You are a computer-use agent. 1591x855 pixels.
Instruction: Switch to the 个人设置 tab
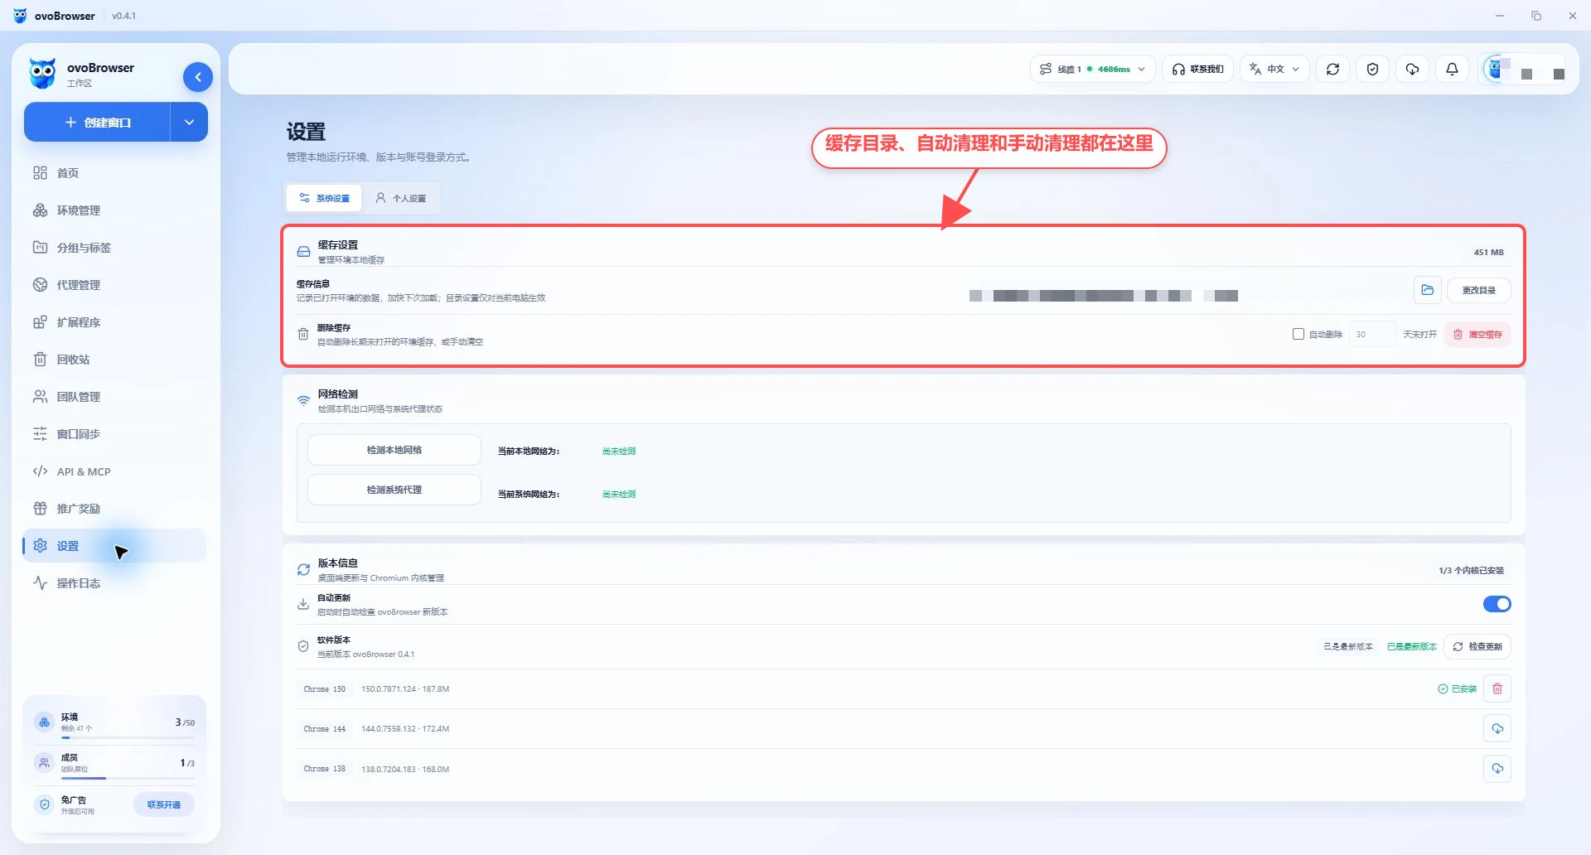(x=401, y=198)
